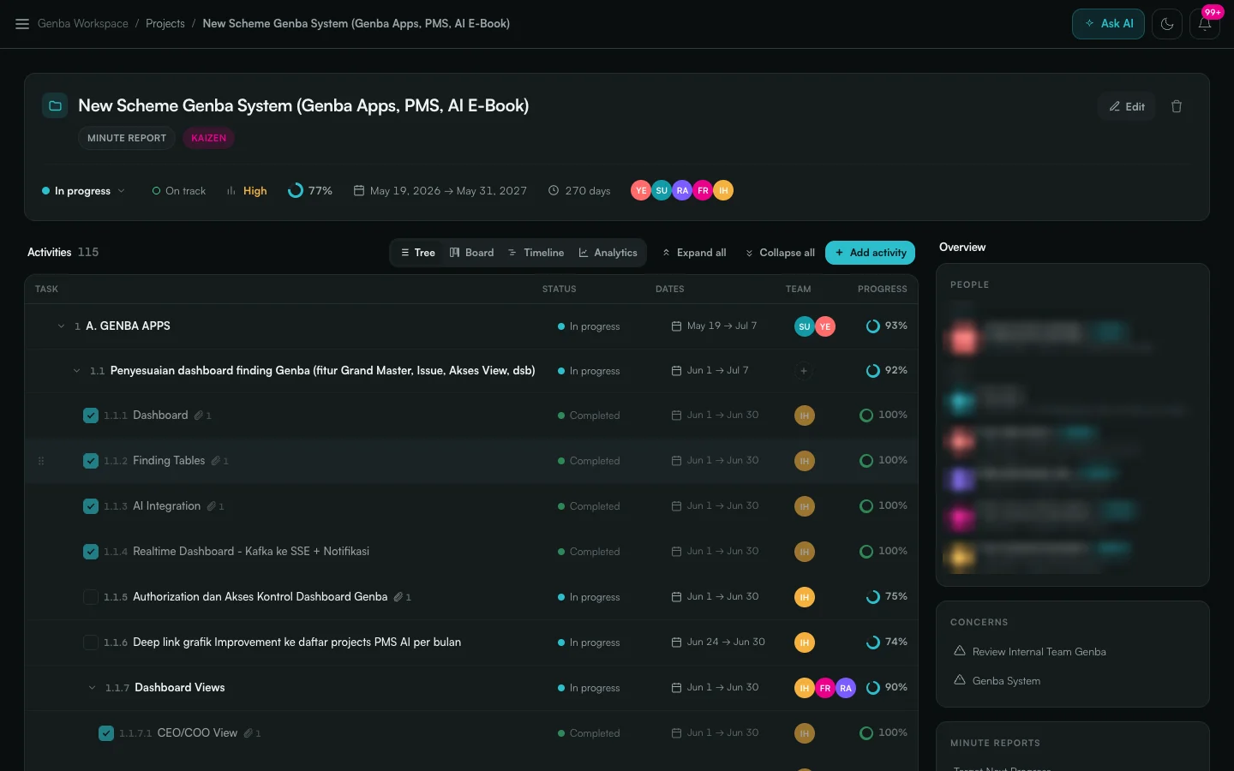Click YE avatar in project header
Image resolution: width=1234 pixels, height=771 pixels.
[641, 190]
